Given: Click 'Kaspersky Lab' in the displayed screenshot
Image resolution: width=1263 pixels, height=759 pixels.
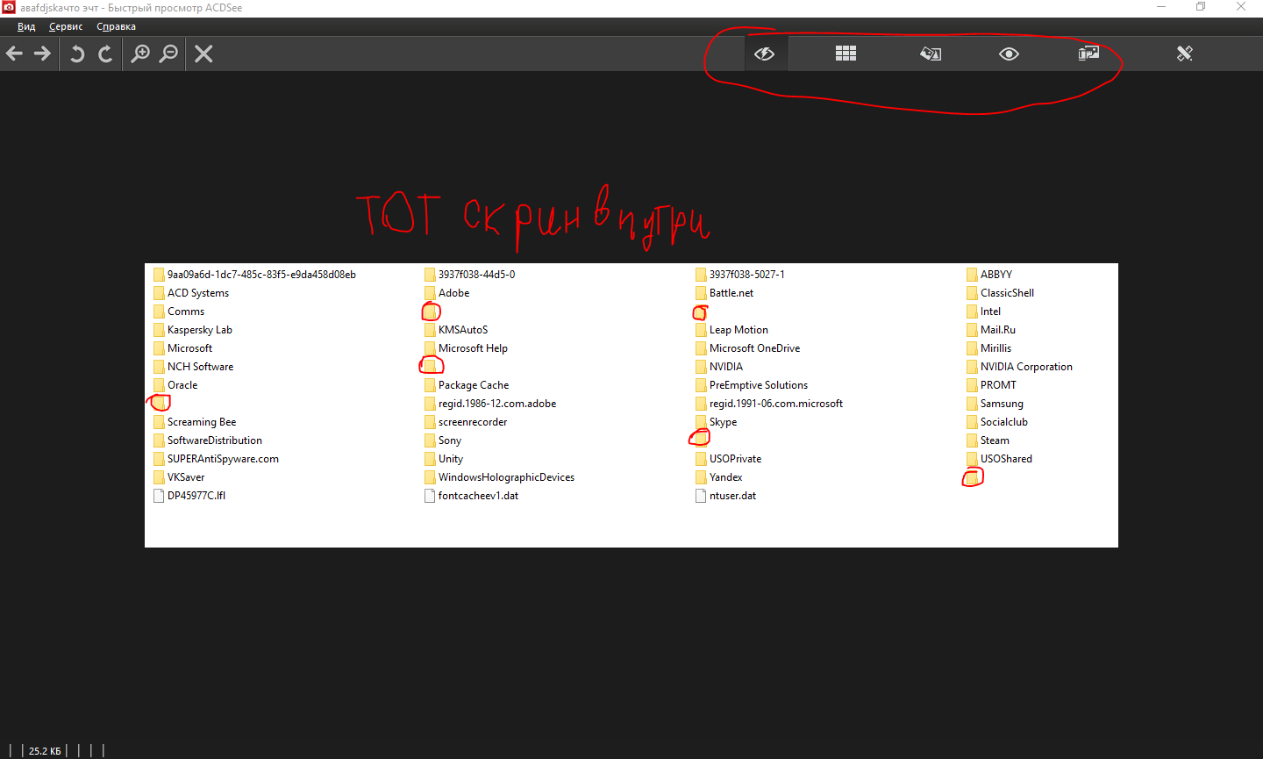Looking at the screenshot, I should pyautogui.click(x=200, y=330).
